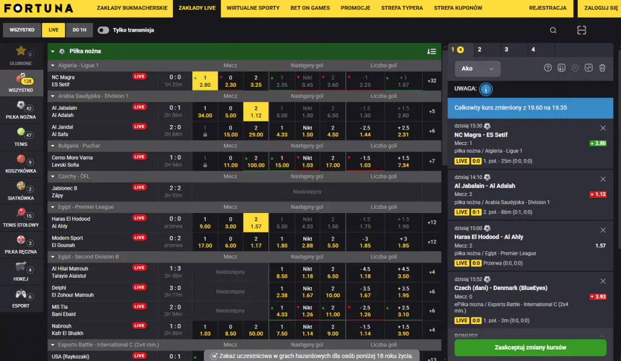
Task: Open the Esport category in sidebar
Action: (x=21, y=297)
